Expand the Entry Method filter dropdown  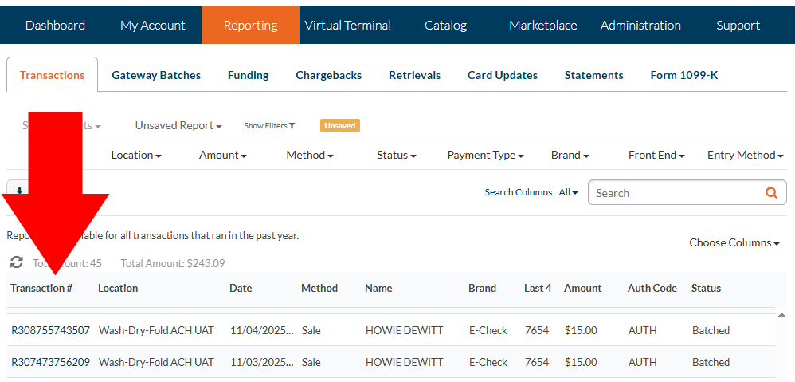click(746, 156)
